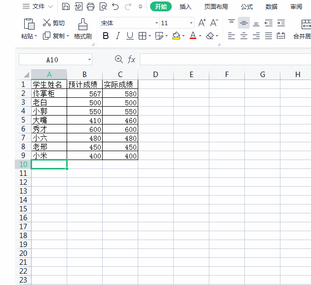Click cell with value 567

84,93
